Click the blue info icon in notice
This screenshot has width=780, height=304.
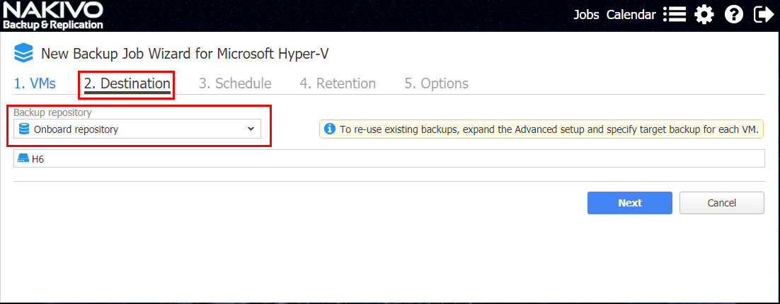(x=329, y=129)
